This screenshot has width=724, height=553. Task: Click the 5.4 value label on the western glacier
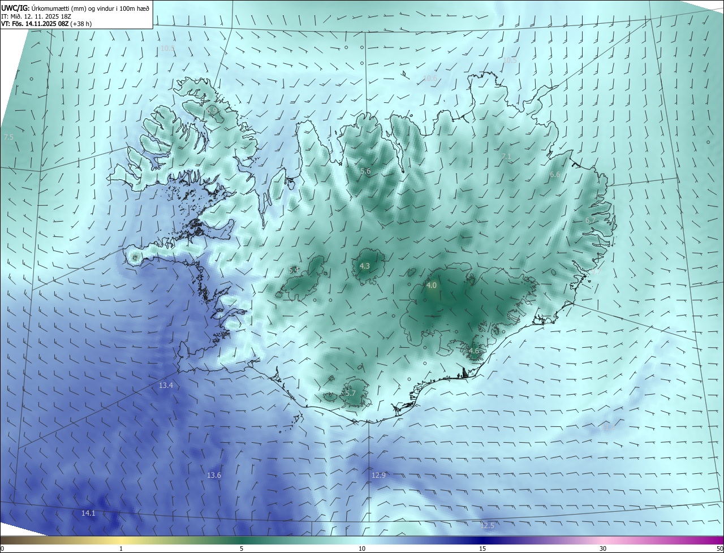click(294, 270)
